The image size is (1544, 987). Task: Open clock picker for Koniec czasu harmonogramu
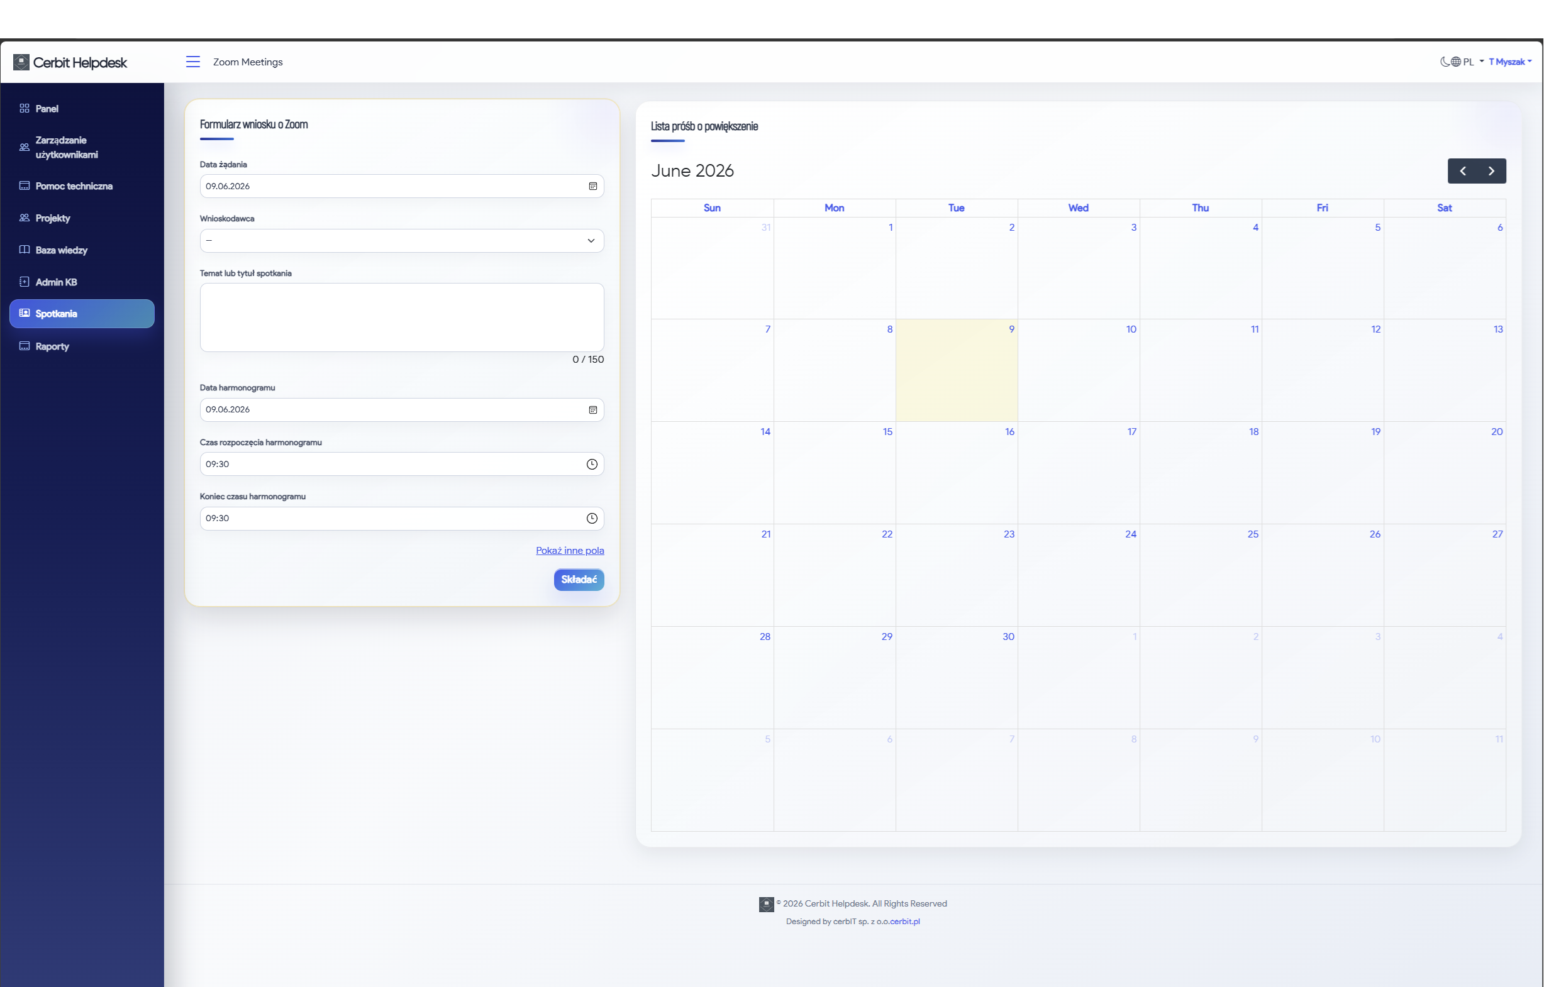point(592,519)
